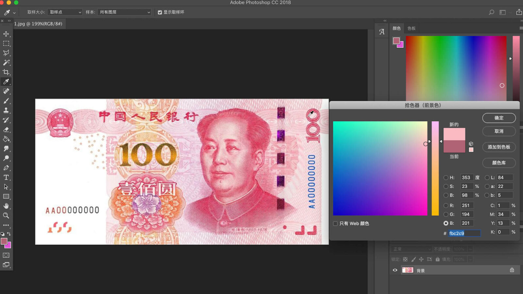Screen dimensions: 523x294
Task: Enable the 只有 Web 颜色 checkbox
Action: (x=335, y=223)
